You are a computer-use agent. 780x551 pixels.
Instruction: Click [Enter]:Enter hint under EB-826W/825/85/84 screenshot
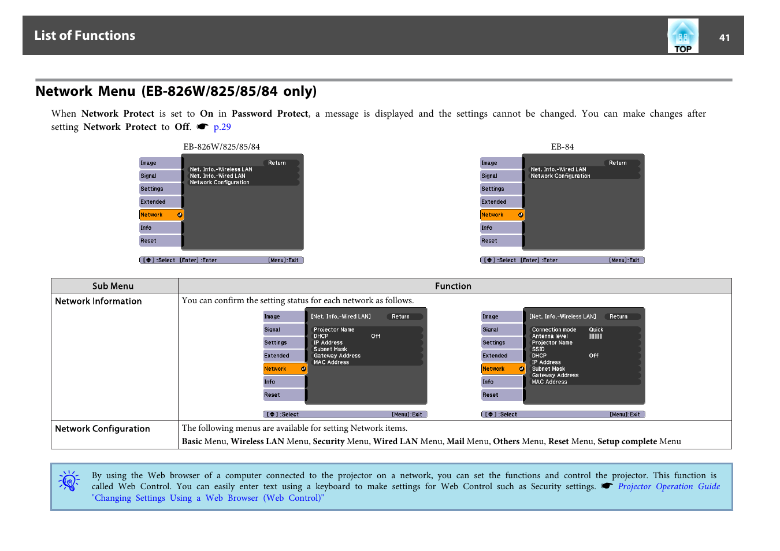point(198,260)
